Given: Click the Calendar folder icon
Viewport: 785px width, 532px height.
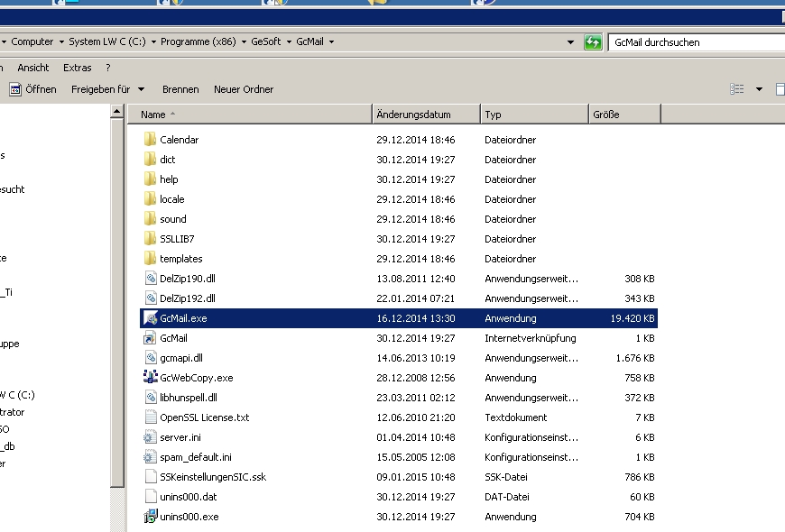Looking at the screenshot, I should pyautogui.click(x=150, y=139).
